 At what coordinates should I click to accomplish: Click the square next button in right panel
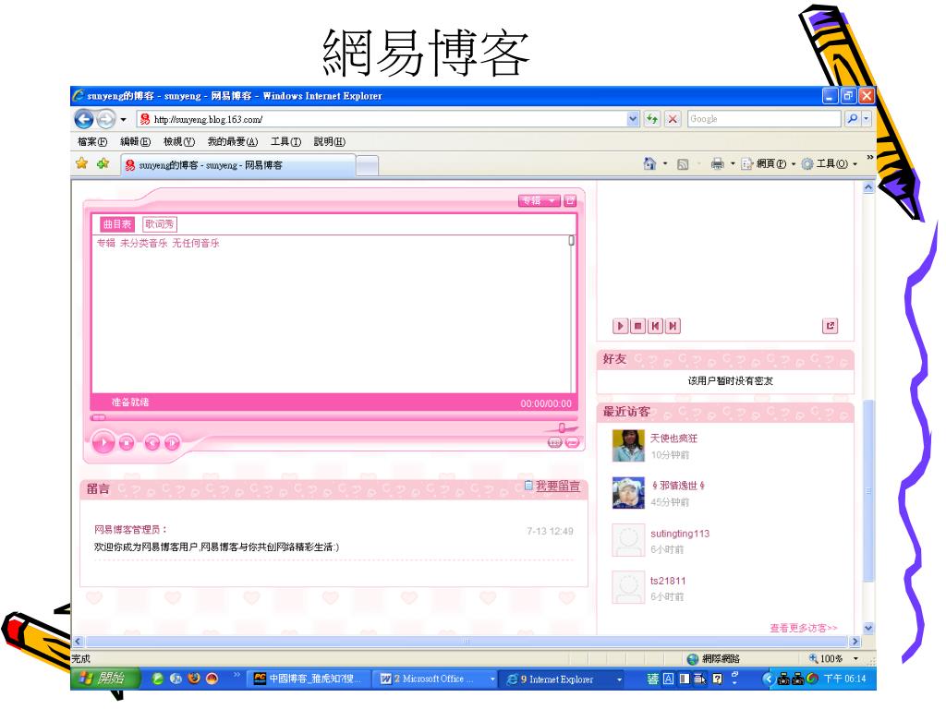click(673, 326)
